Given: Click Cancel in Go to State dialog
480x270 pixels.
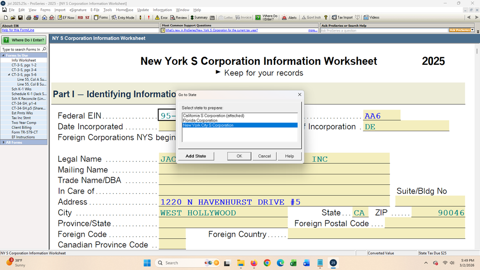Looking at the screenshot, I should point(264,156).
